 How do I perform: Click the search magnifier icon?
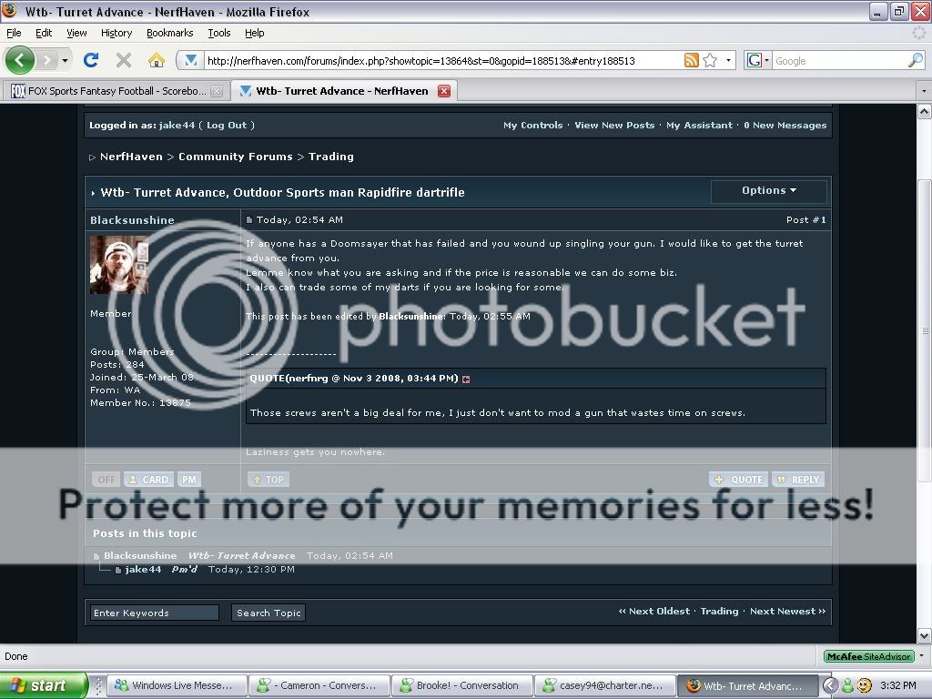click(x=916, y=60)
